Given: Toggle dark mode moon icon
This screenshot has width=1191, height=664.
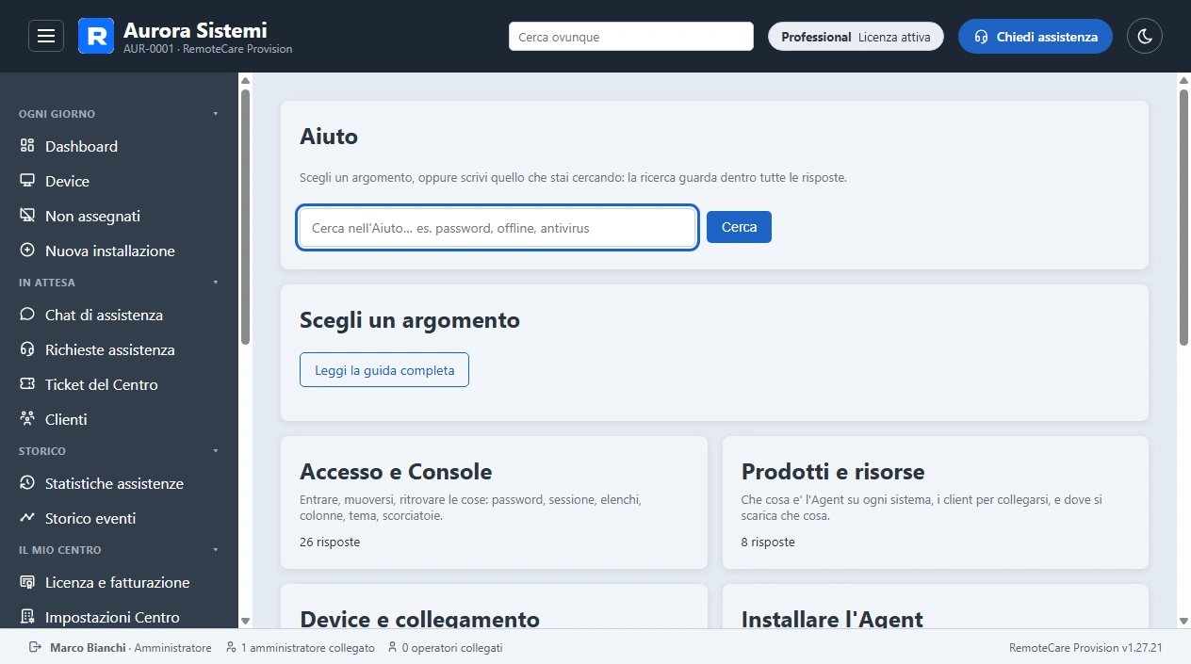Looking at the screenshot, I should point(1145,36).
